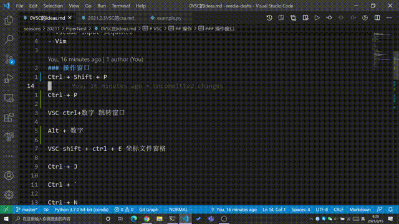
Task: Open Source Control view with badge
Action: point(9,59)
